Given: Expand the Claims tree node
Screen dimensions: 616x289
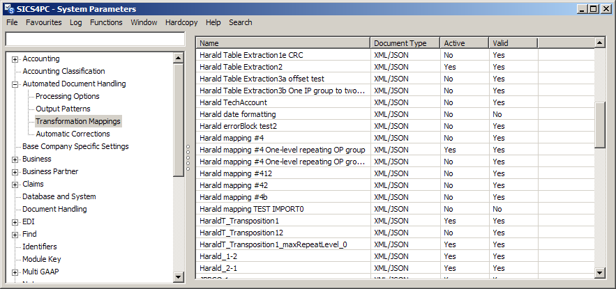Looking at the screenshot, I should pyautogui.click(x=15, y=185).
